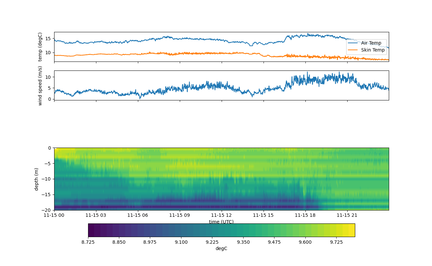This screenshot has width=432, height=266.
Task: Click the degC label below the colorbar
Action: click(x=221, y=249)
